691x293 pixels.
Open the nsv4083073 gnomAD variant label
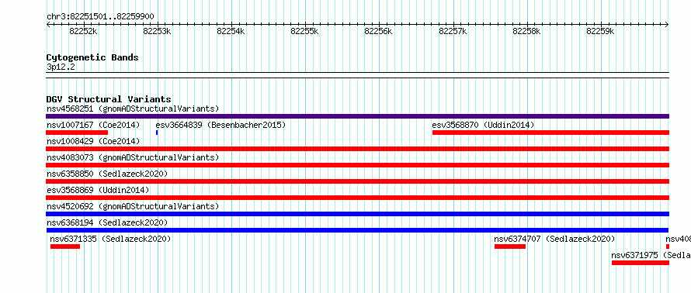pos(133,157)
